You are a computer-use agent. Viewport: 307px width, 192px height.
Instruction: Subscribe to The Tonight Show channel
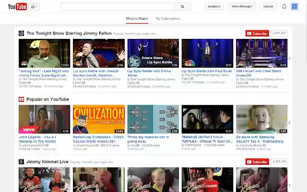pos(257,34)
